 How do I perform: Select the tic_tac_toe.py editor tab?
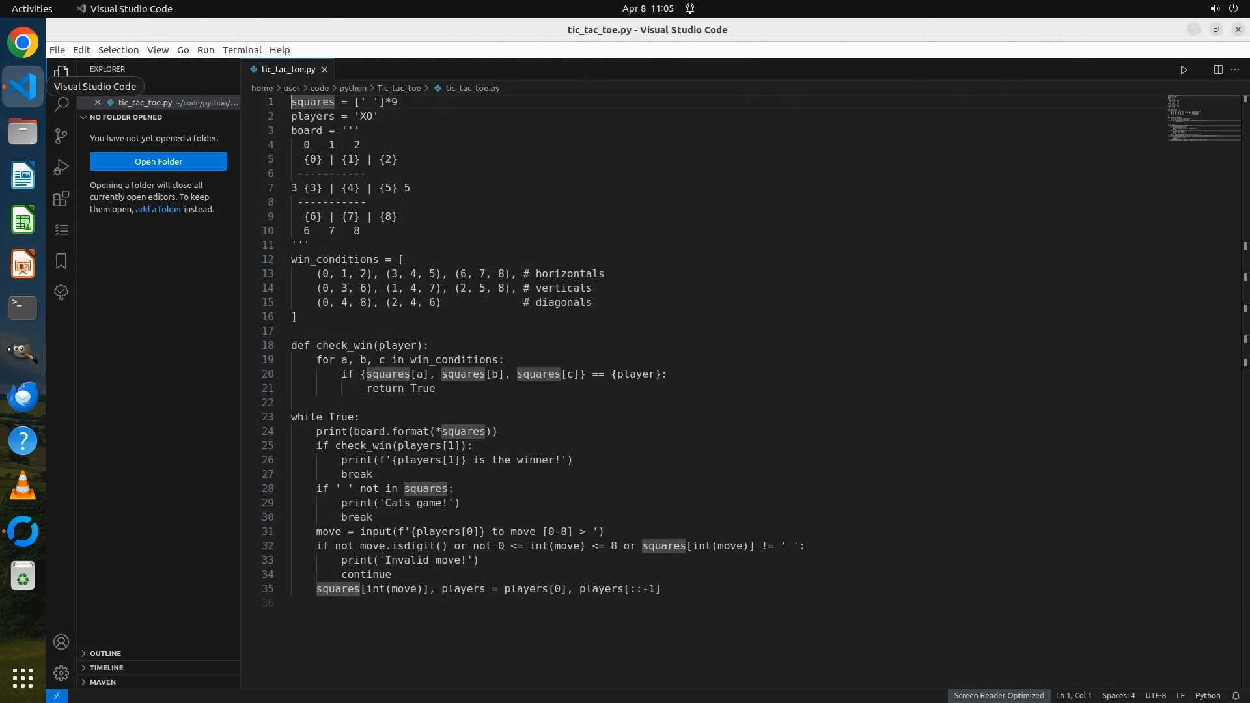pyautogui.click(x=288, y=69)
